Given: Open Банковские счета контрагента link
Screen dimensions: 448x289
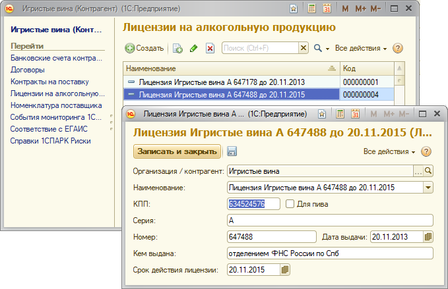Looking at the screenshot, I should [56, 58].
